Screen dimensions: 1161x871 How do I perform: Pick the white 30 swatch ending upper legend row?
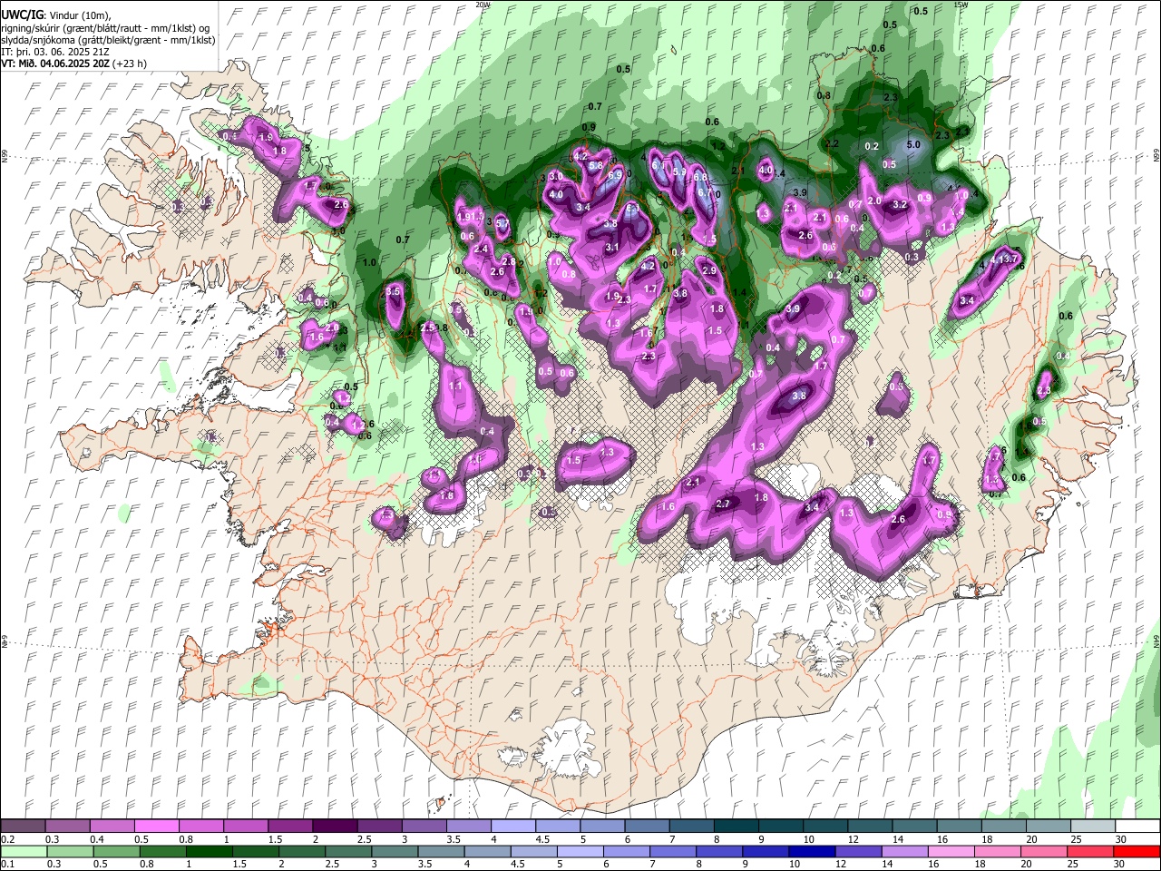click(x=1137, y=826)
